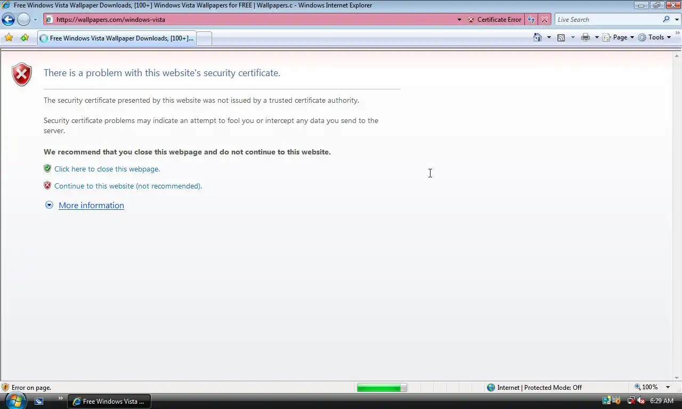Click the Error on page status warning icon

(5, 388)
